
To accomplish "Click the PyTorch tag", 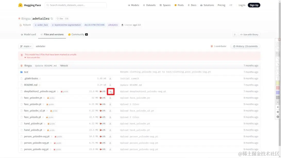I will [25, 25].
